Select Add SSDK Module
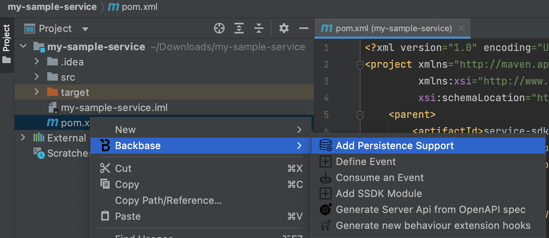Viewport: 549px width, 238px height. click(428, 194)
